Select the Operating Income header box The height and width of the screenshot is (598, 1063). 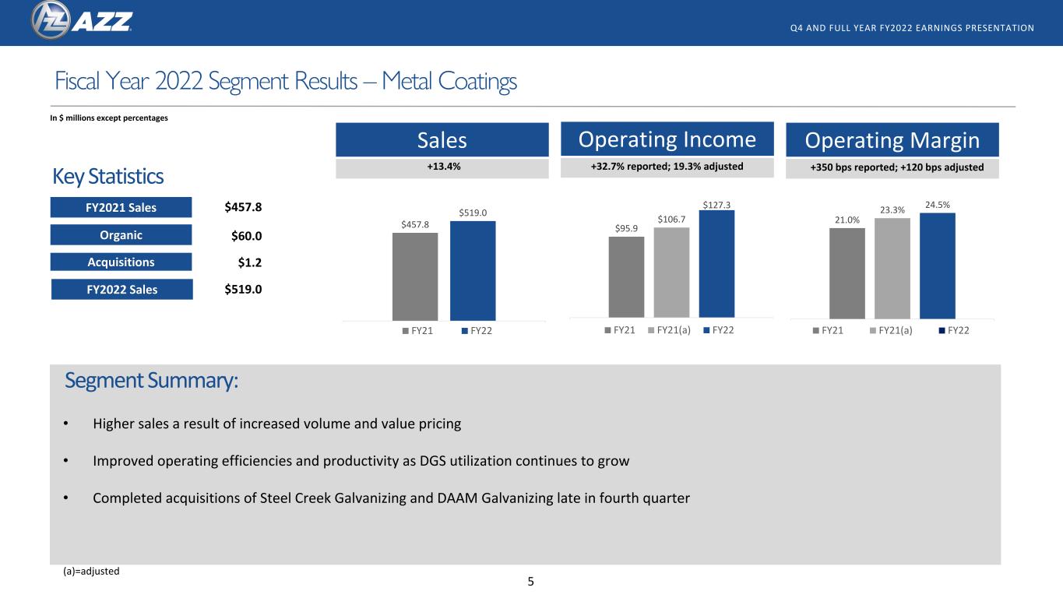click(x=667, y=139)
